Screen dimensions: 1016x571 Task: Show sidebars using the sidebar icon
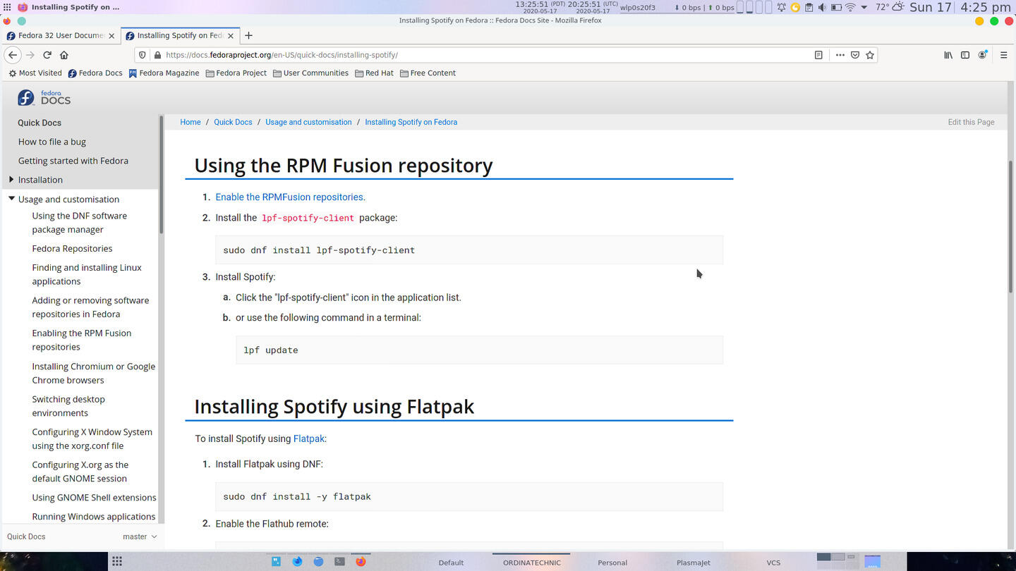tap(965, 55)
